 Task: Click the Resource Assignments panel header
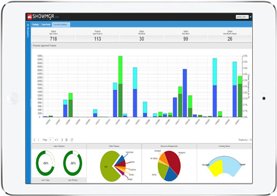[169, 146]
